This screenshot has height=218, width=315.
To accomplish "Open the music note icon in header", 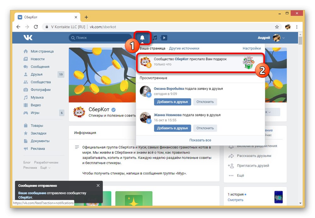I will click(155, 37).
